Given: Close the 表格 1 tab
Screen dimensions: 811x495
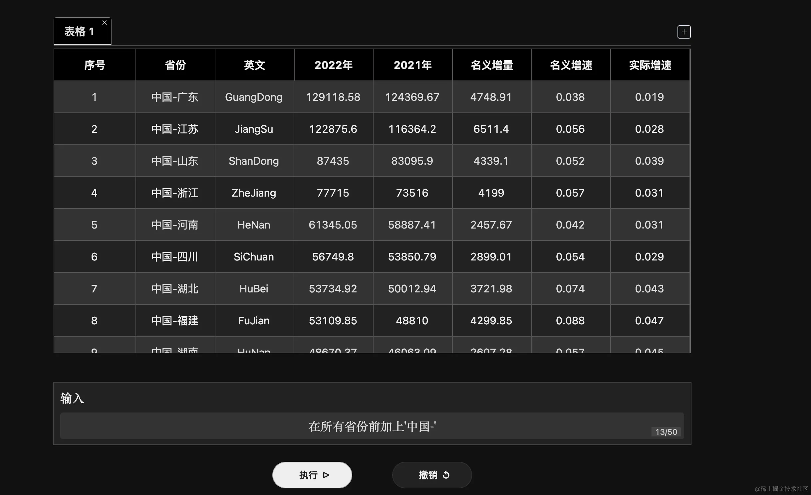Looking at the screenshot, I should pyautogui.click(x=105, y=23).
